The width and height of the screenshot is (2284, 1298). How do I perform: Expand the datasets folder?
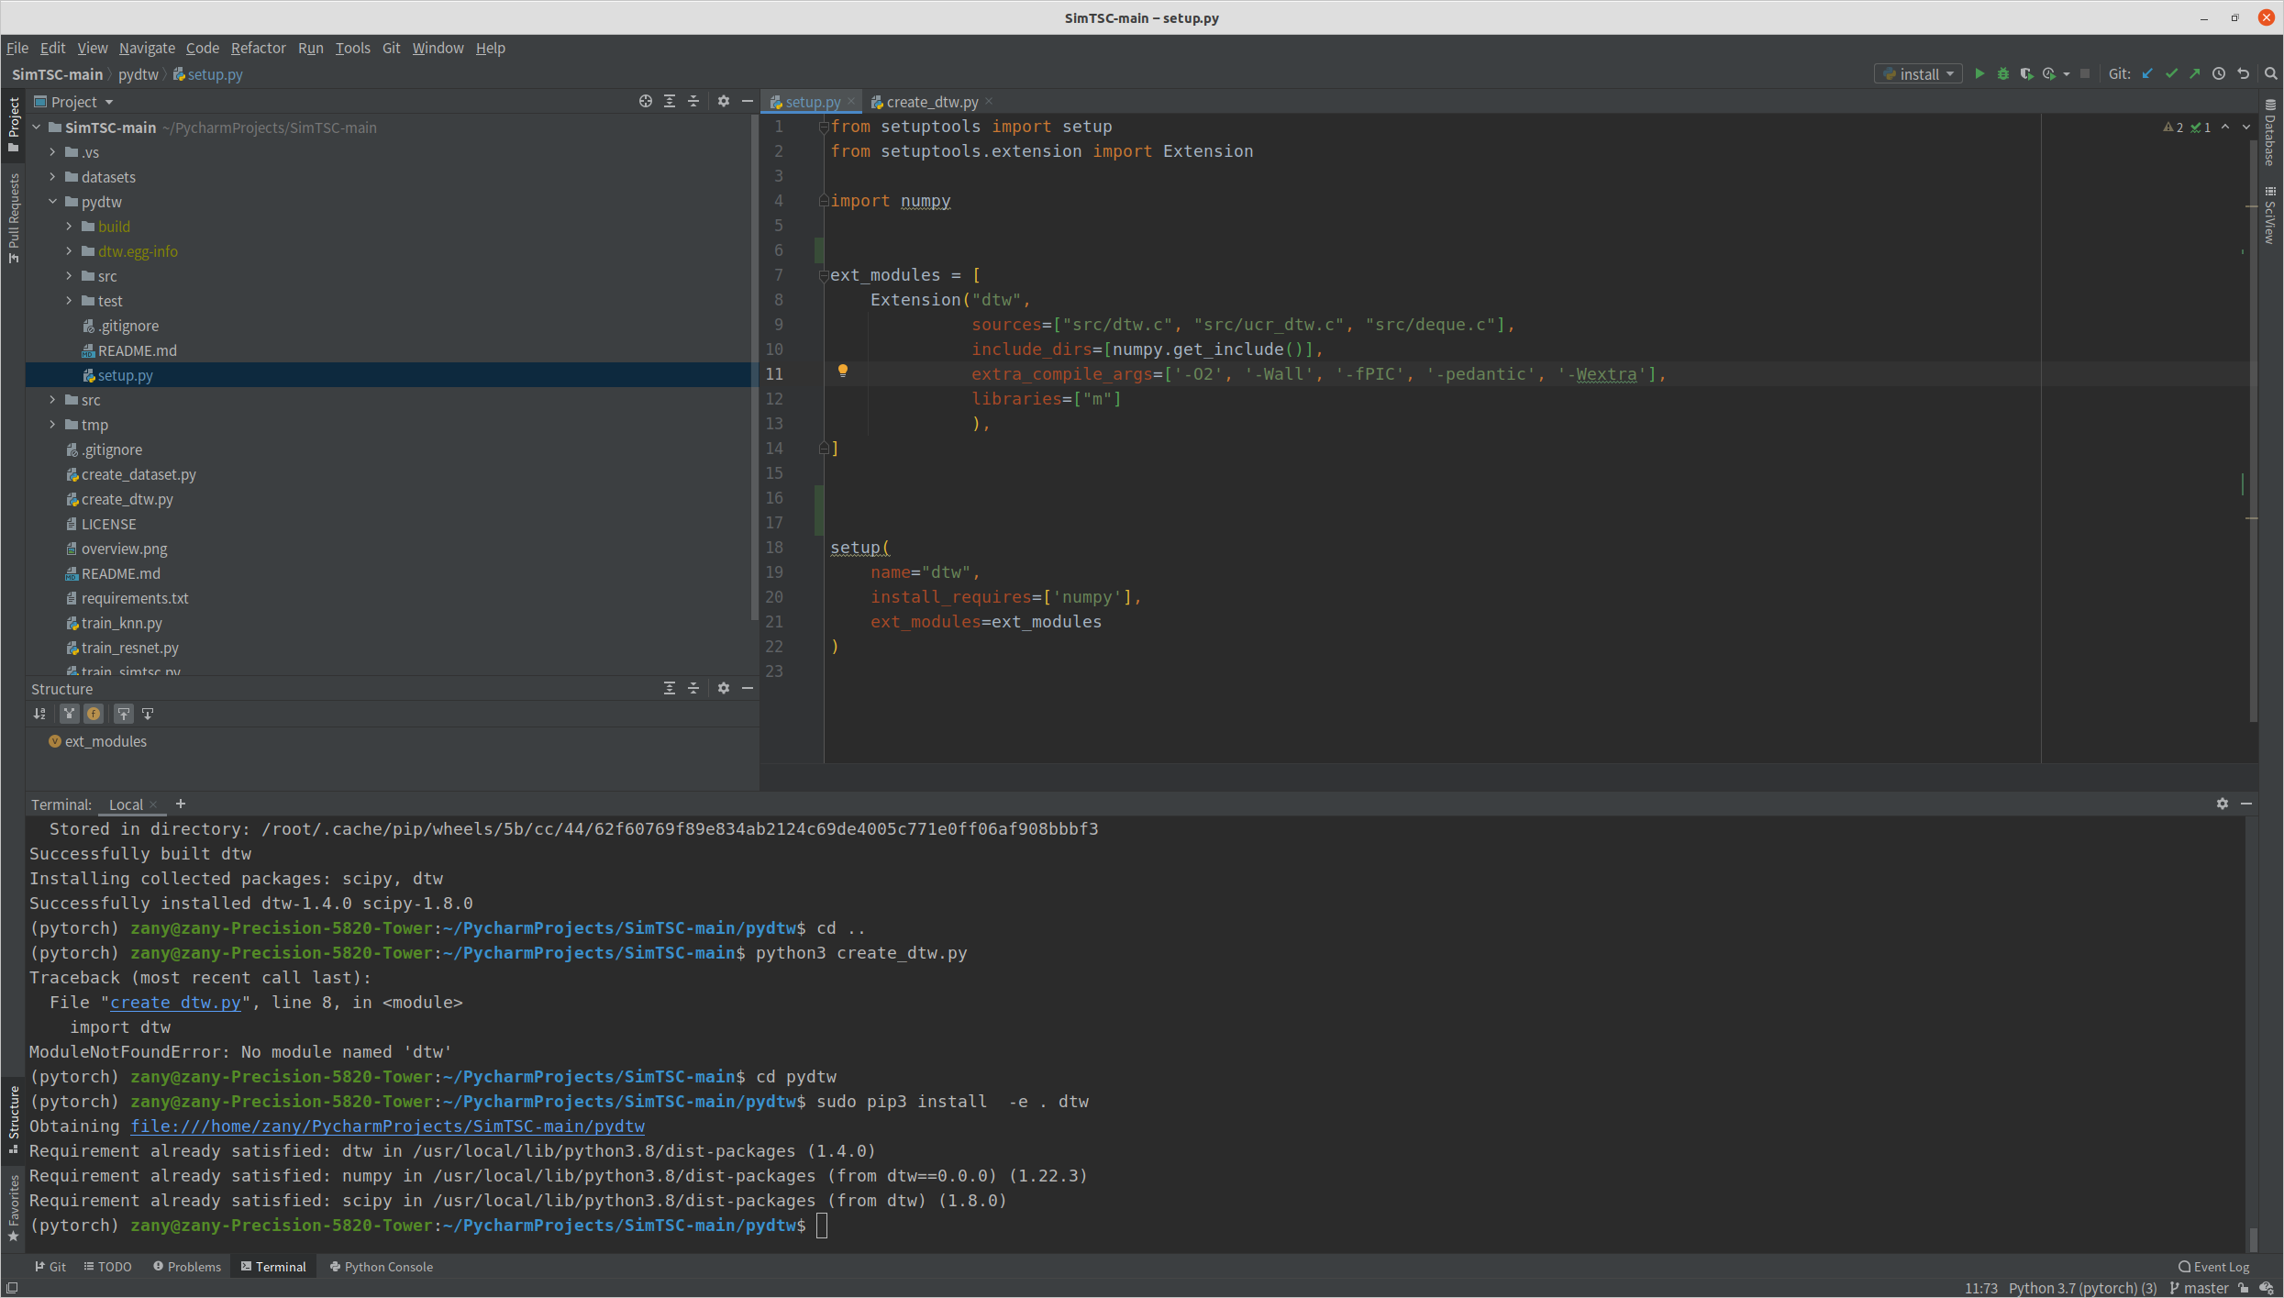(53, 177)
